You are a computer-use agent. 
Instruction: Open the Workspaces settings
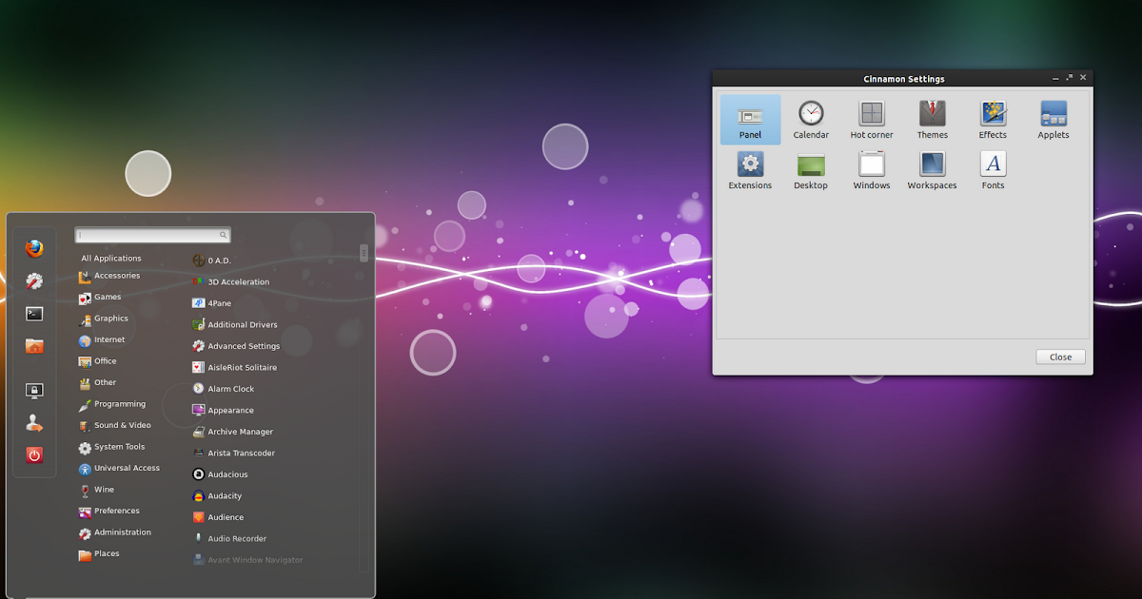(x=932, y=170)
